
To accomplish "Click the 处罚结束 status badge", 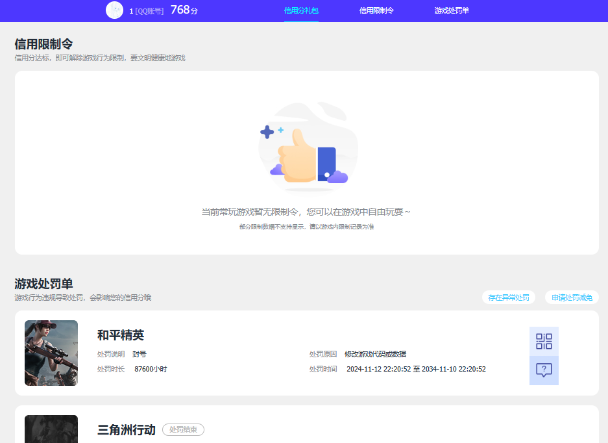I will [x=183, y=430].
